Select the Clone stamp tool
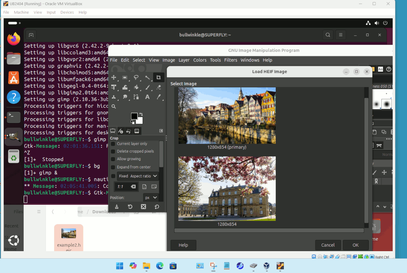407x273 pixels. [114, 97]
